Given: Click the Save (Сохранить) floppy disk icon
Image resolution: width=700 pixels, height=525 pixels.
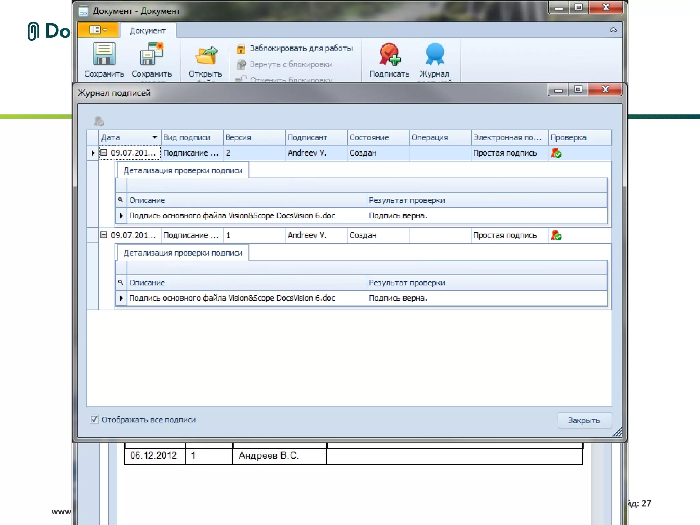Looking at the screenshot, I should click(104, 54).
